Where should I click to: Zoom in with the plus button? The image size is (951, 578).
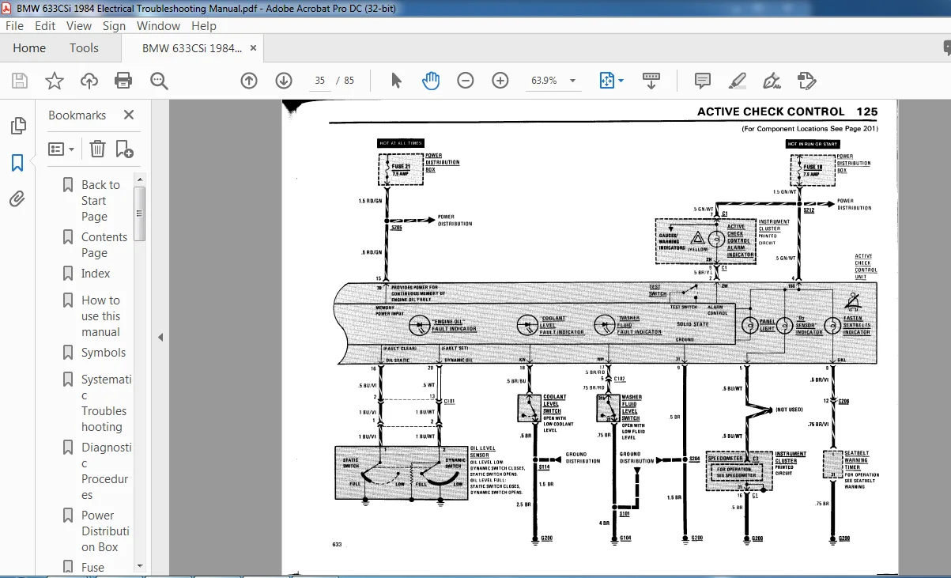click(x=500, y=81)
